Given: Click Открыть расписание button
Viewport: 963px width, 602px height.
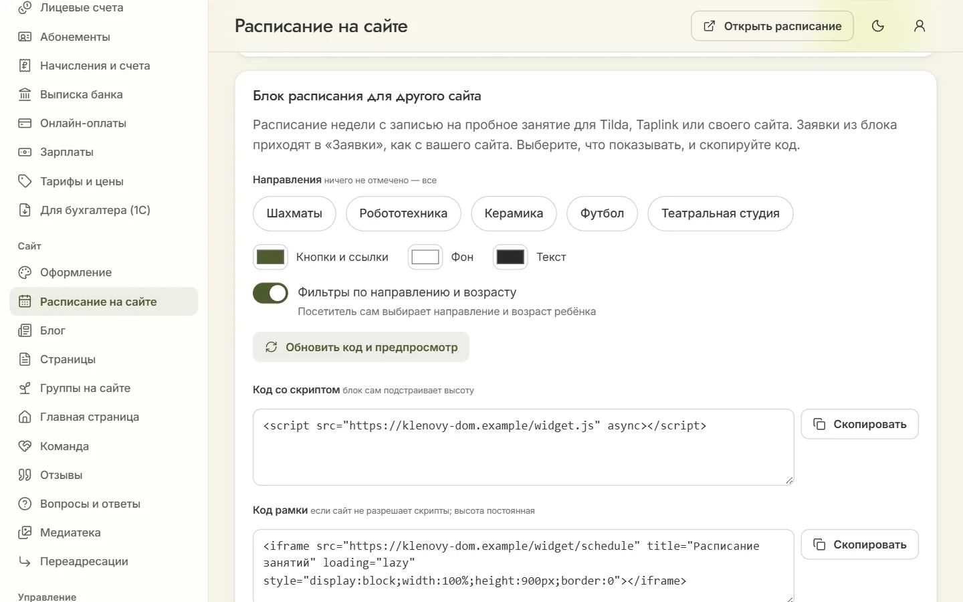Looking at the screenshot, I should click(772, 26).
